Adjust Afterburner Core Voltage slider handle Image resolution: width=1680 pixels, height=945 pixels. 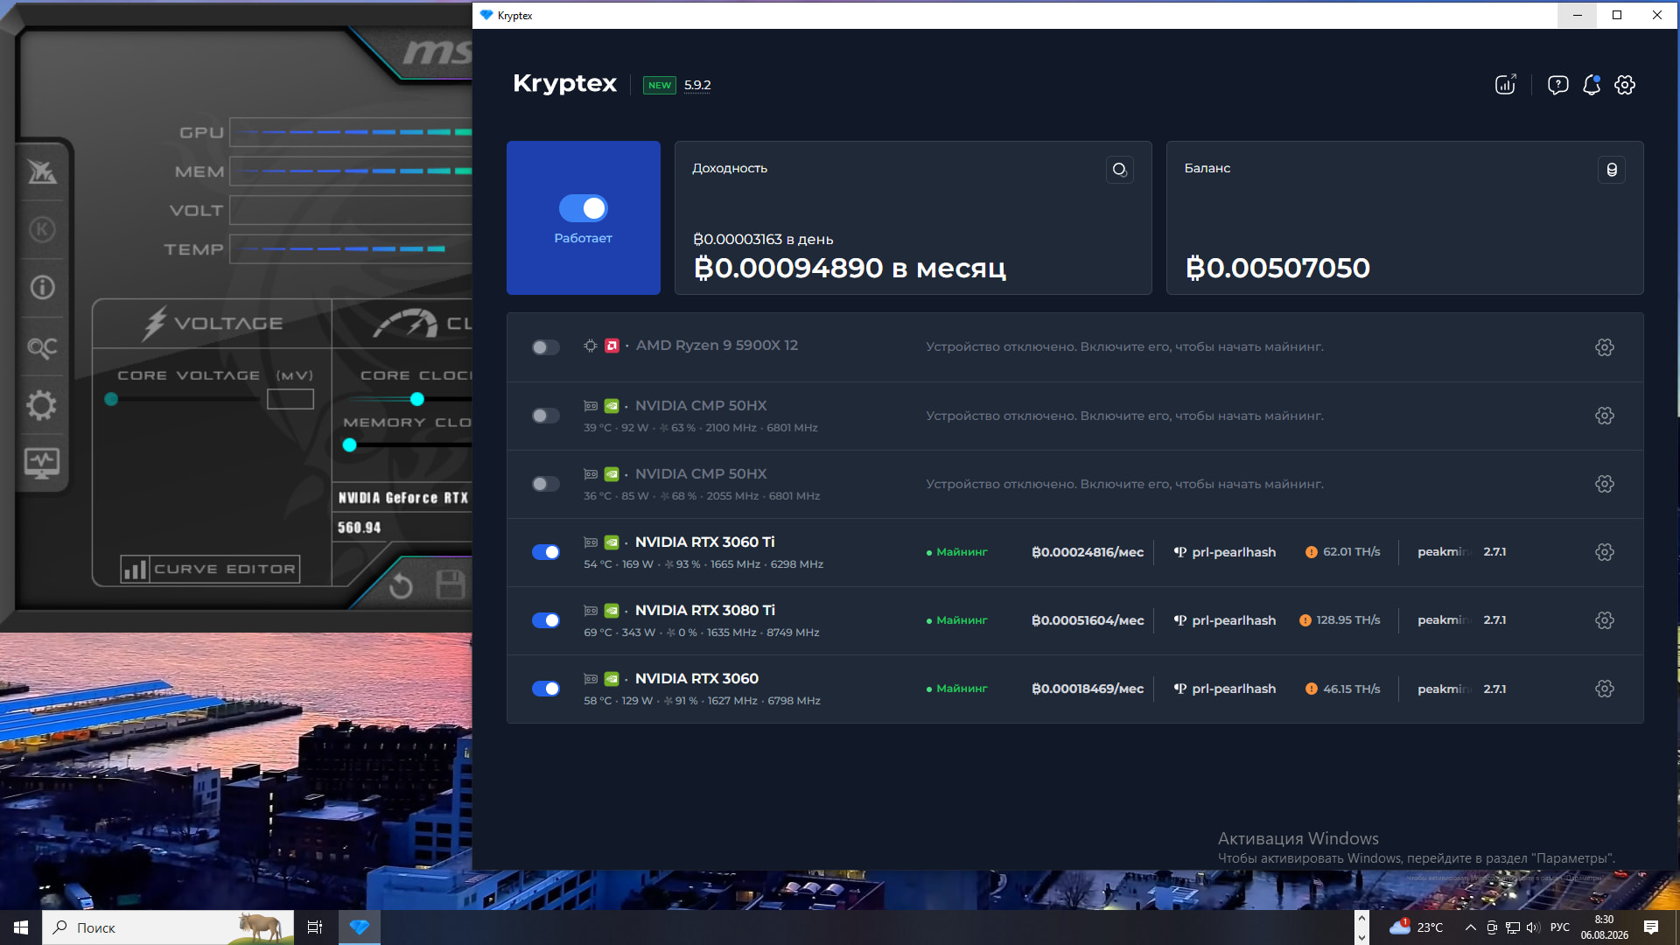point(111,399)
